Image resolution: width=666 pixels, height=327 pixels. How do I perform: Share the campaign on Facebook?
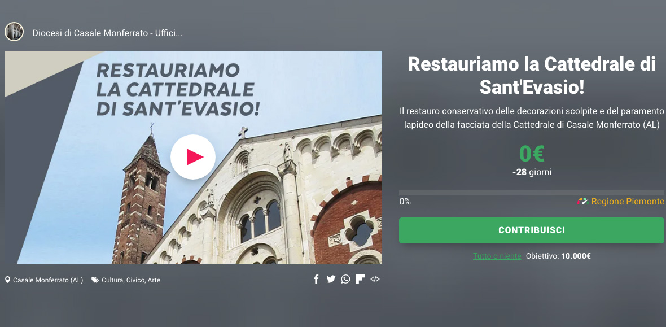(x=316, y=280)
